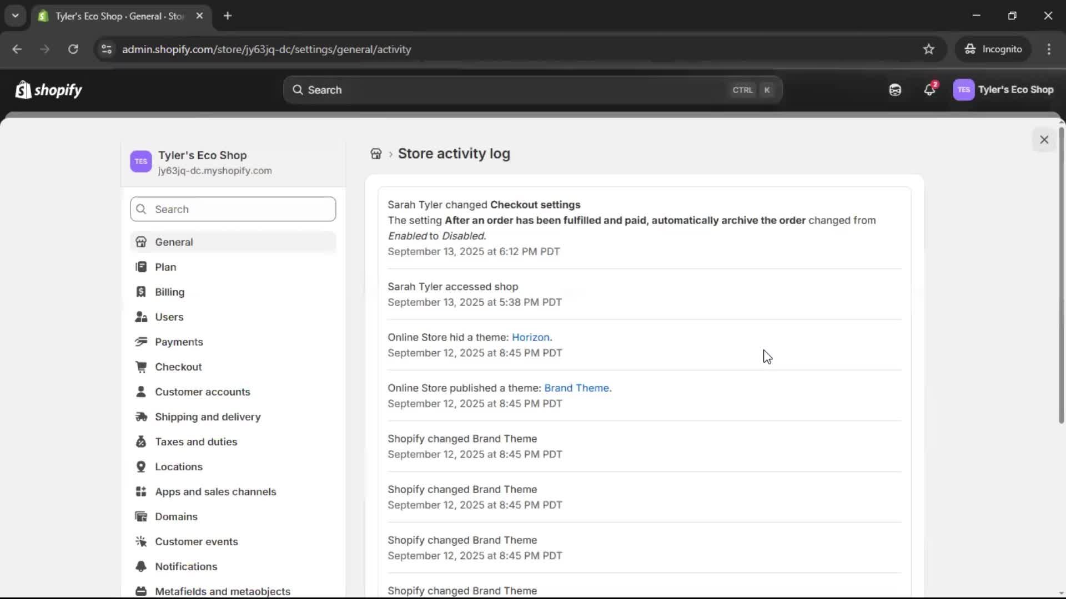Open the Tyler's Eco Shop account menu
This screenshot has height=599, width=1066.
pos(1017,90)
